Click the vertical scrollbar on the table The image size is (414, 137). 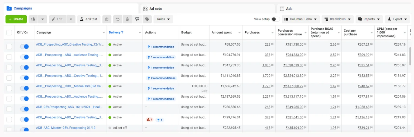[410, 56]
